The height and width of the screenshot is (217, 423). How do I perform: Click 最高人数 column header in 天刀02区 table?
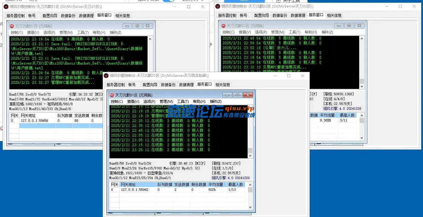(x=348, y=115)
